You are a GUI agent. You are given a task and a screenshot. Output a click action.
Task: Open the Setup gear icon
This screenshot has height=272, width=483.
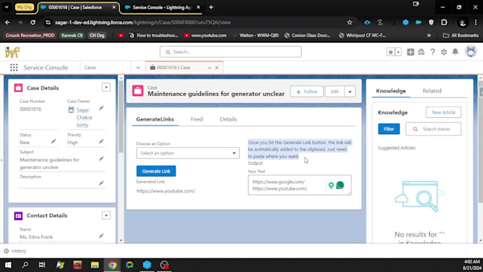(443, 52)
